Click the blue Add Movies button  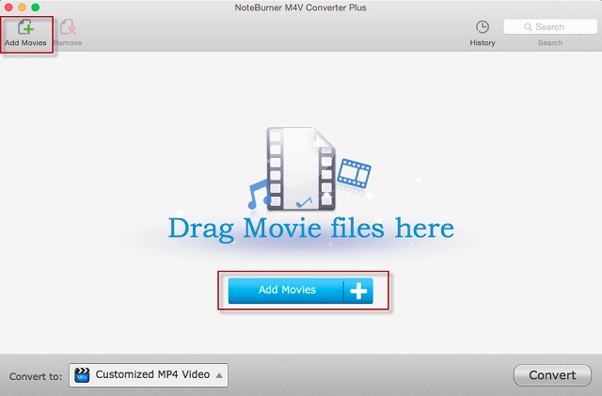301,291
